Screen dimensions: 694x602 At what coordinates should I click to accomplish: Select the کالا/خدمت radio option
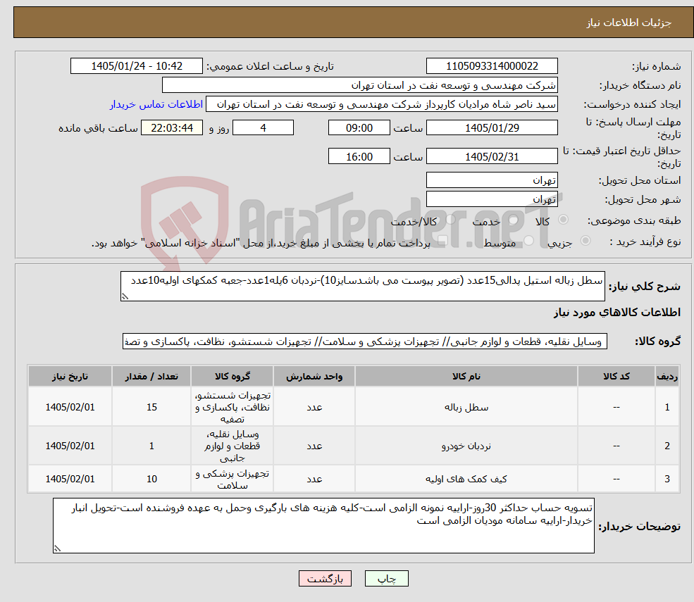[450, 220]
